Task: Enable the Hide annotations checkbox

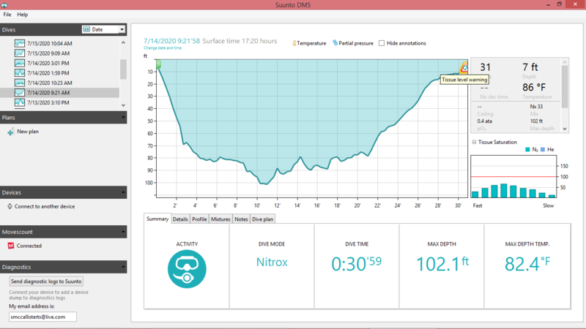Action: tap(382, 43)
